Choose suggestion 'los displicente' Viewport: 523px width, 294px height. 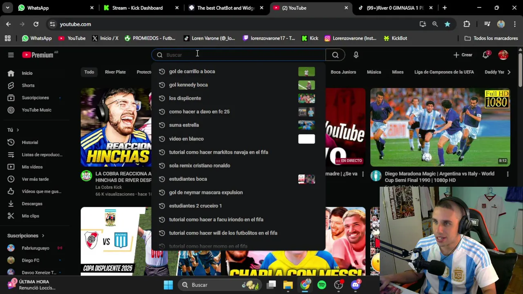(238, 98)
